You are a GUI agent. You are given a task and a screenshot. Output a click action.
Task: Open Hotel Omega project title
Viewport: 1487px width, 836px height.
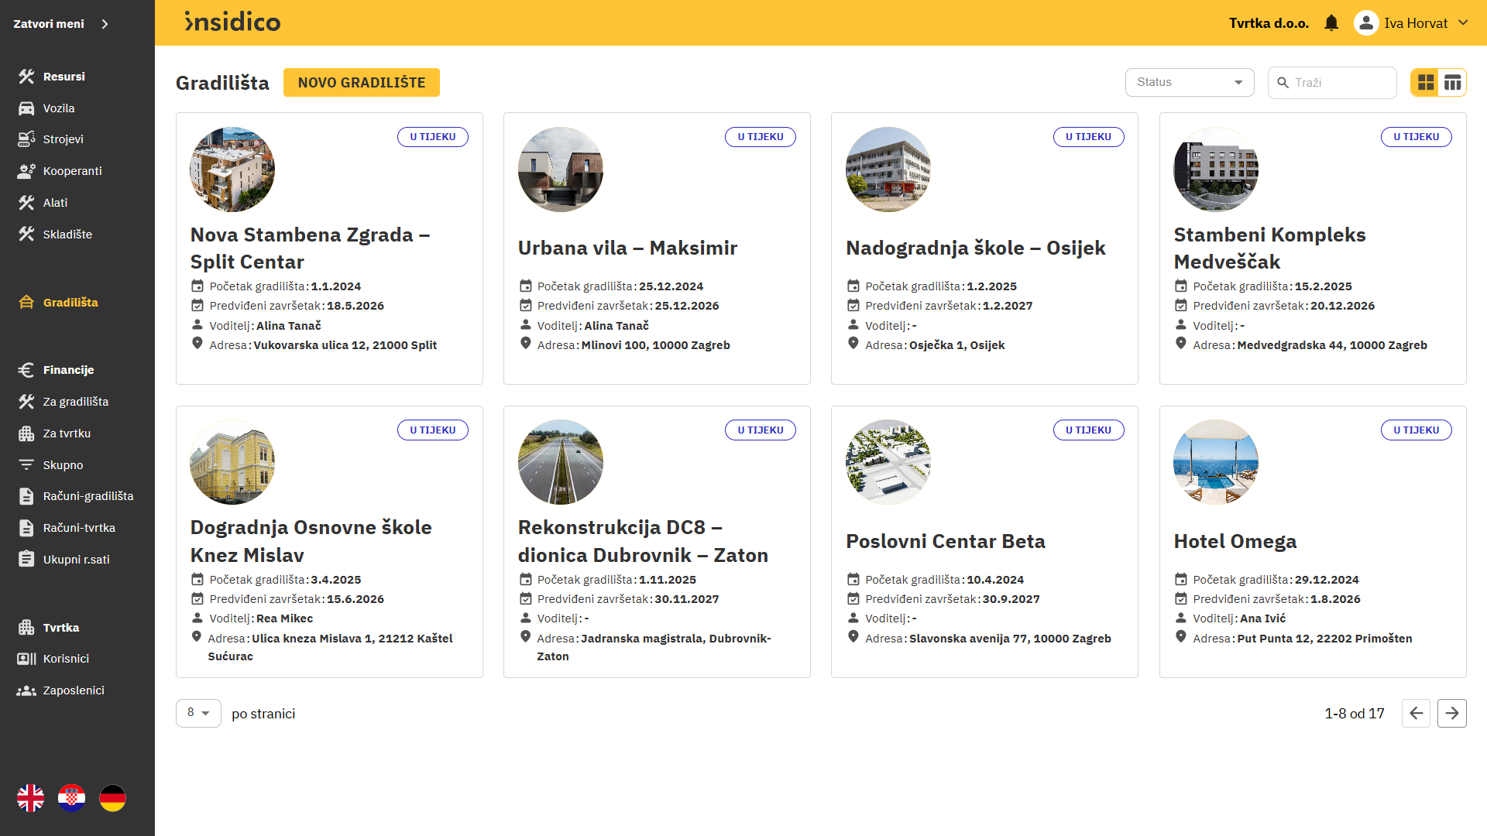(x=1235, y=541)
